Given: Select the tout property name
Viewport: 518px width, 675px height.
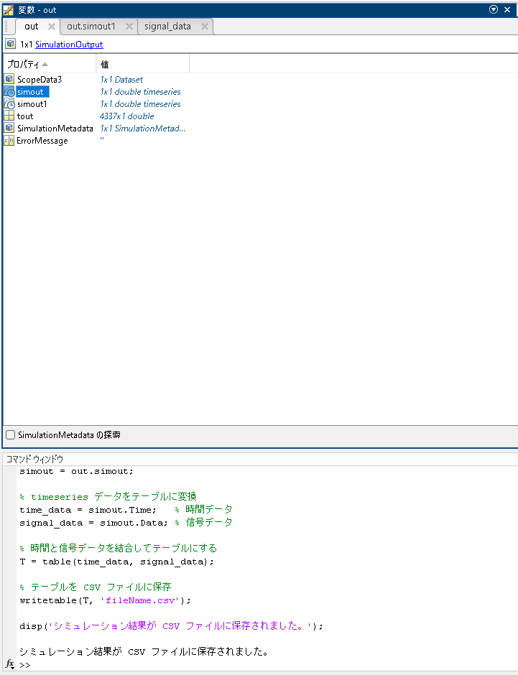Looking at the screenshot, I should pos(25,116).
